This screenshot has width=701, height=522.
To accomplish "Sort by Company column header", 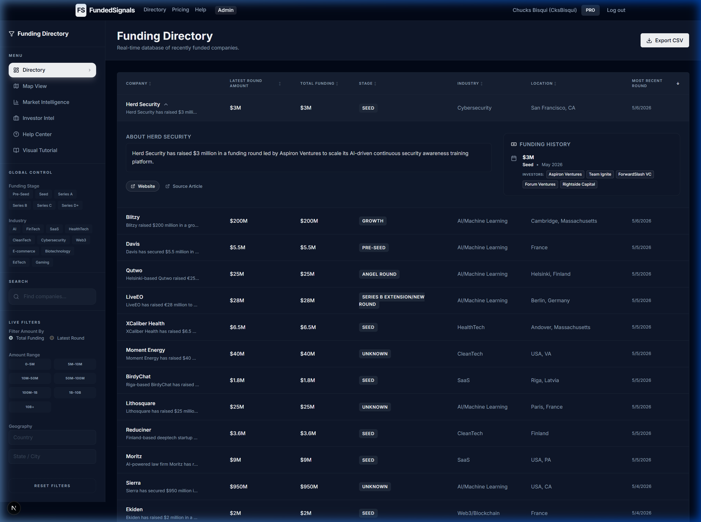I will point(138,83).
